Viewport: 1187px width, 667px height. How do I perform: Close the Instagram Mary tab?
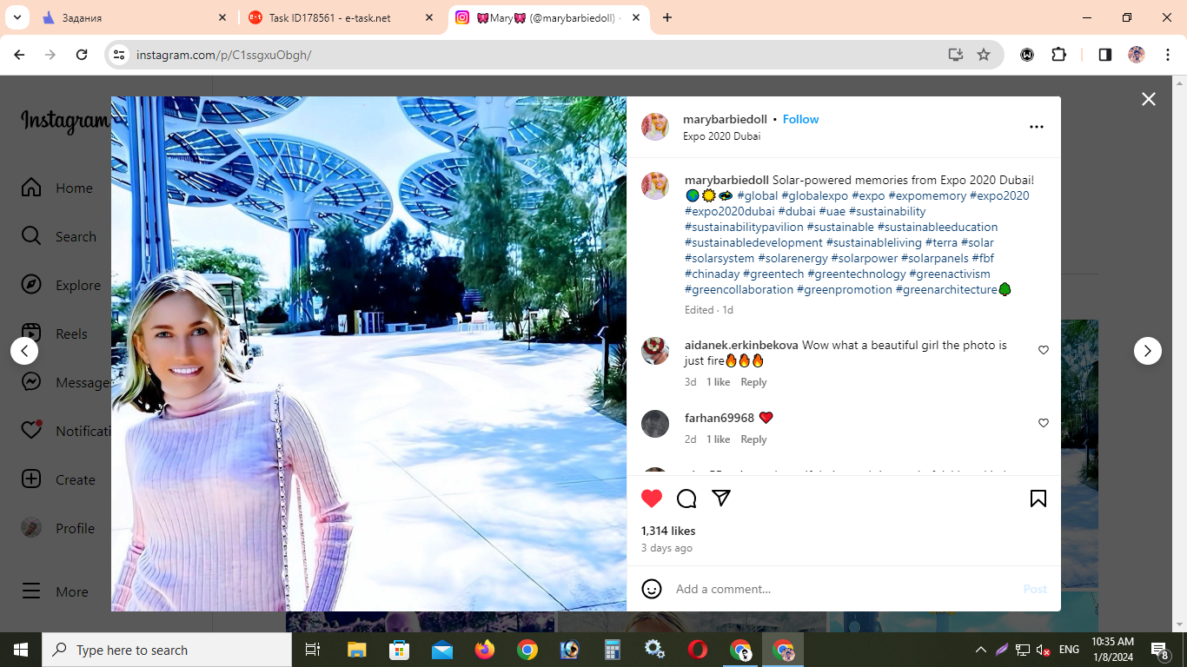[636, 17]
